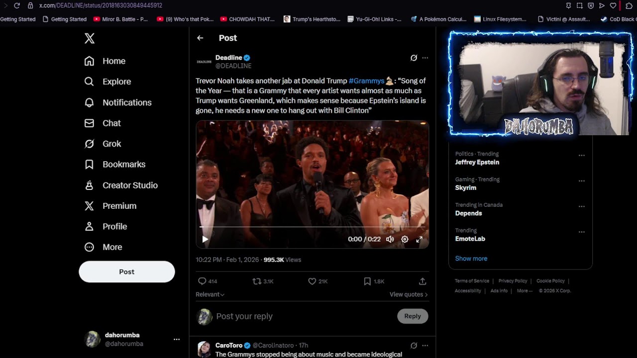Open more options for Skyrim trend

[581, 180]
